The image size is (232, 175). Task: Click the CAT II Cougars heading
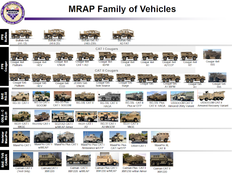pyautogui.click(x=106, y=71)
